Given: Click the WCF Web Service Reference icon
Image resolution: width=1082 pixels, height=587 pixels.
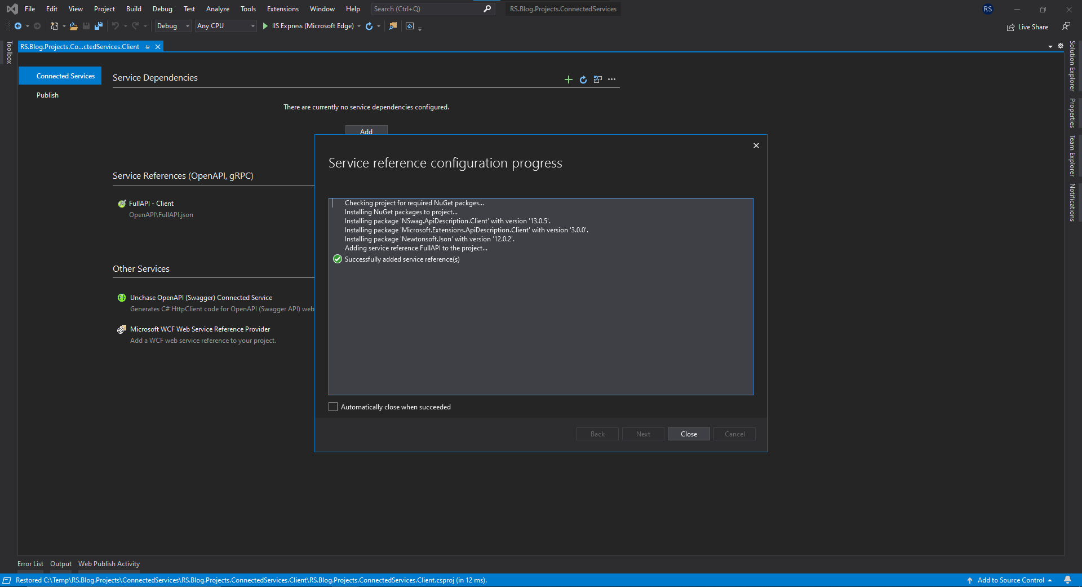Looking at the screenshot, I should click(x=122, y=329).
